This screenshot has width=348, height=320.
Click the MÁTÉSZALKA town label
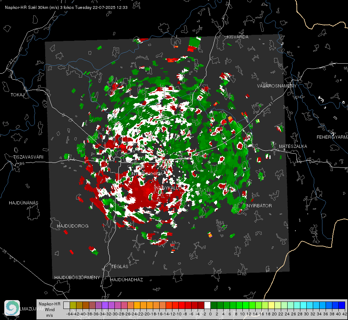coord(293,146)
